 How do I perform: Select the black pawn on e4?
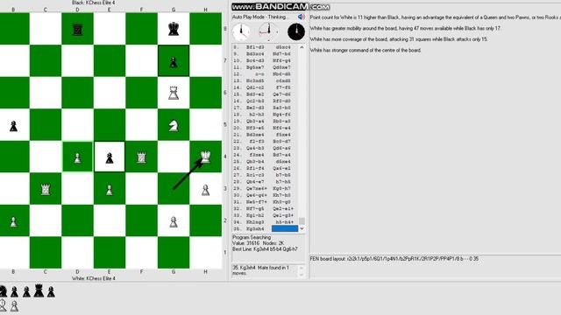click(110, 157)
